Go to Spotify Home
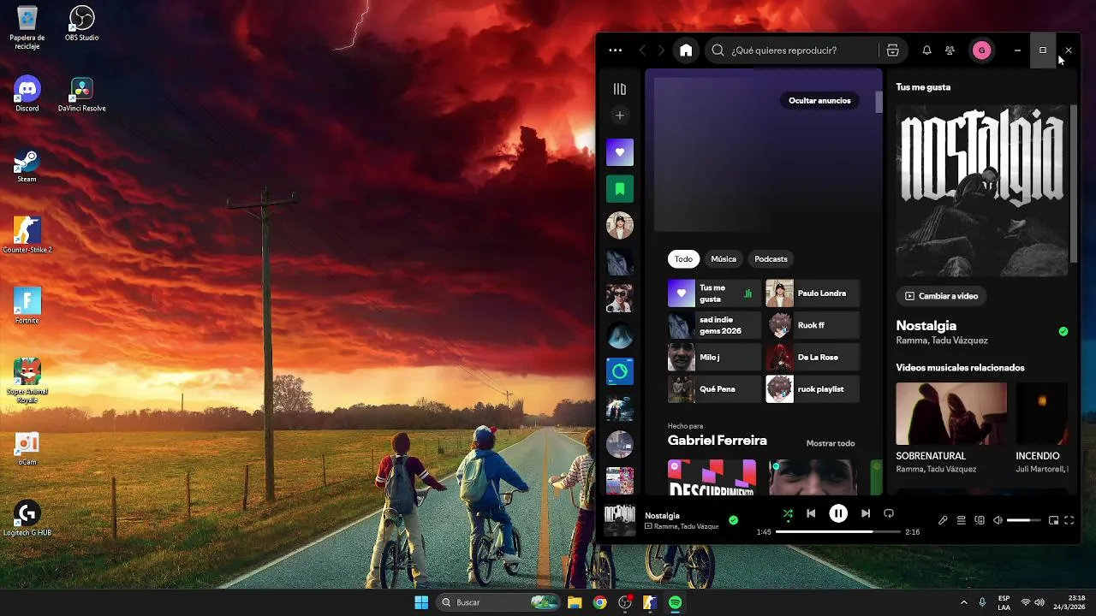1096x616 pixels. (x=686, y=50)
